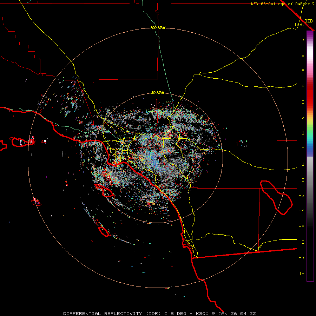The image size is (316, 316).
Task: Click the 7 value on color scale
Action: 303,39
